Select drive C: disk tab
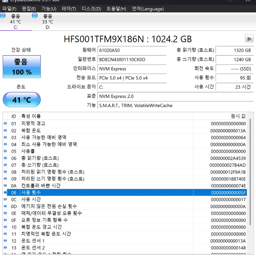 pos(15,22)
